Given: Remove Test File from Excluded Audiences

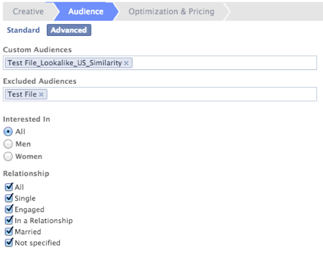Looking at the screenshot, I should coord(41,94).
